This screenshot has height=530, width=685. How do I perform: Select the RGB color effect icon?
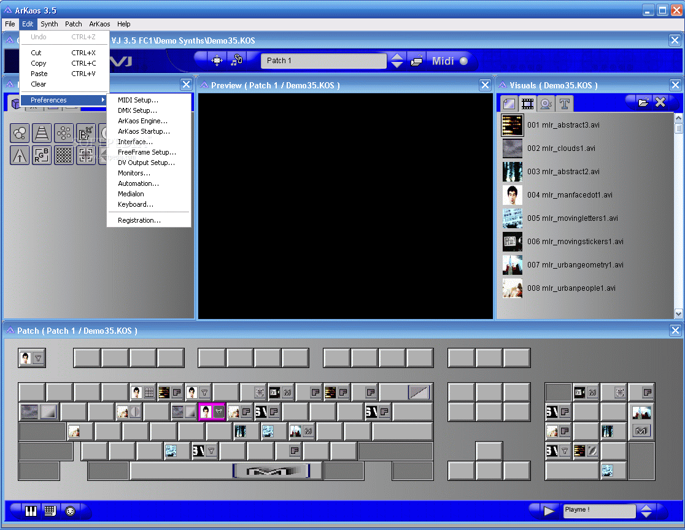(x=42, y=155)
